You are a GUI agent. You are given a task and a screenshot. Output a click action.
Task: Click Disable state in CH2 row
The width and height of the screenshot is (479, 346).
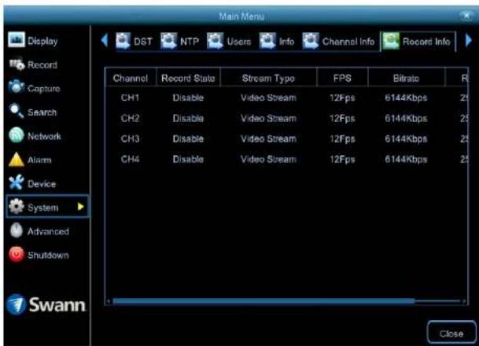188,118
